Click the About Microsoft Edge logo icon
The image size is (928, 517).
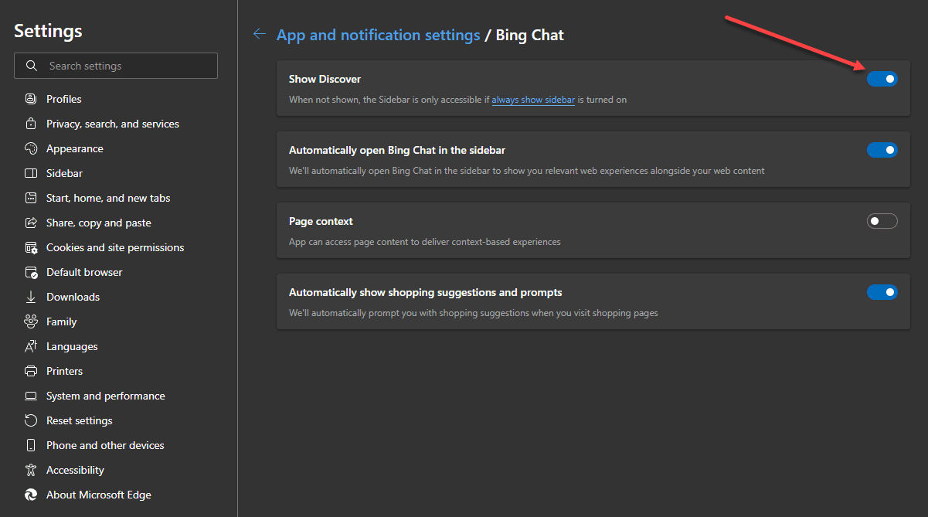(31, 495)
